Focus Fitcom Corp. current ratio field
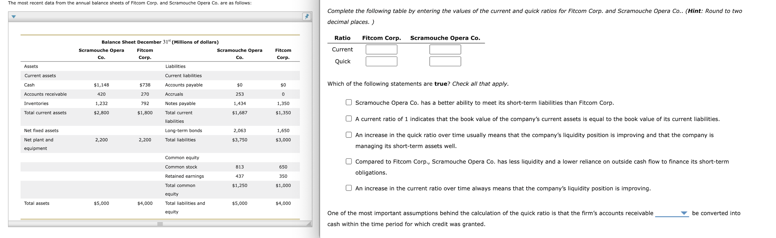Screen dimensions: 776x238 click(381, 49)
